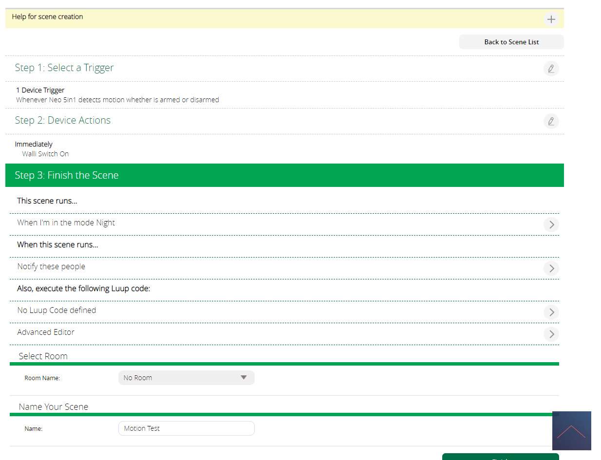Open the 'When I'm in the mode Night' option
The width and height of the screenshot is (601, 460).
click(x=66, y=222)
